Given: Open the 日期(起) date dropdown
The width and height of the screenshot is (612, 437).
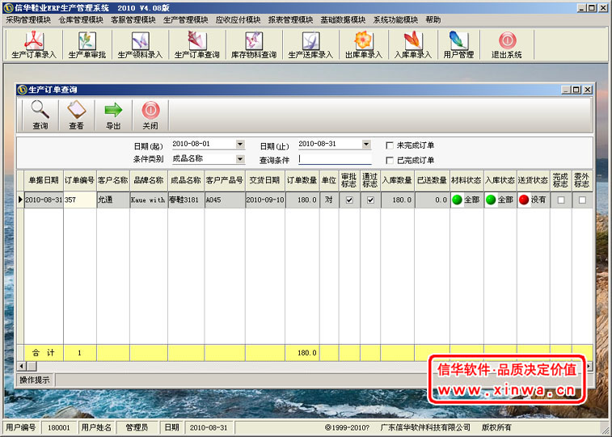Looking at the screenshot, I should (x=240, y=145).
